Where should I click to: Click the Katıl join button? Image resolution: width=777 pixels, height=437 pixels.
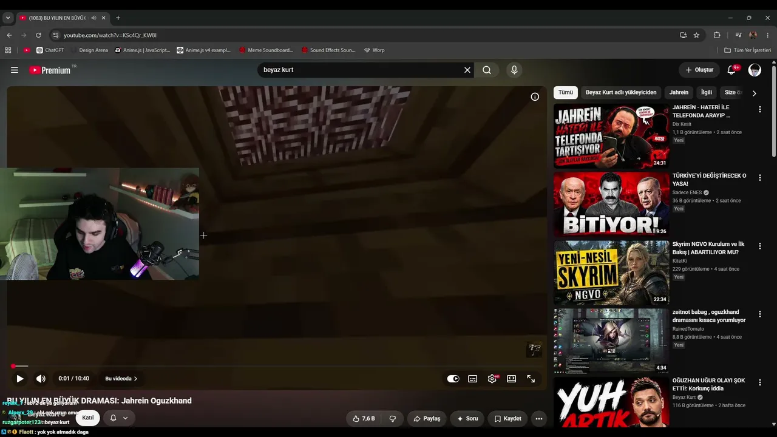coord(88,418)
